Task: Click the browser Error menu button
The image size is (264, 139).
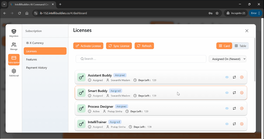Action: (x=255, y=13)
